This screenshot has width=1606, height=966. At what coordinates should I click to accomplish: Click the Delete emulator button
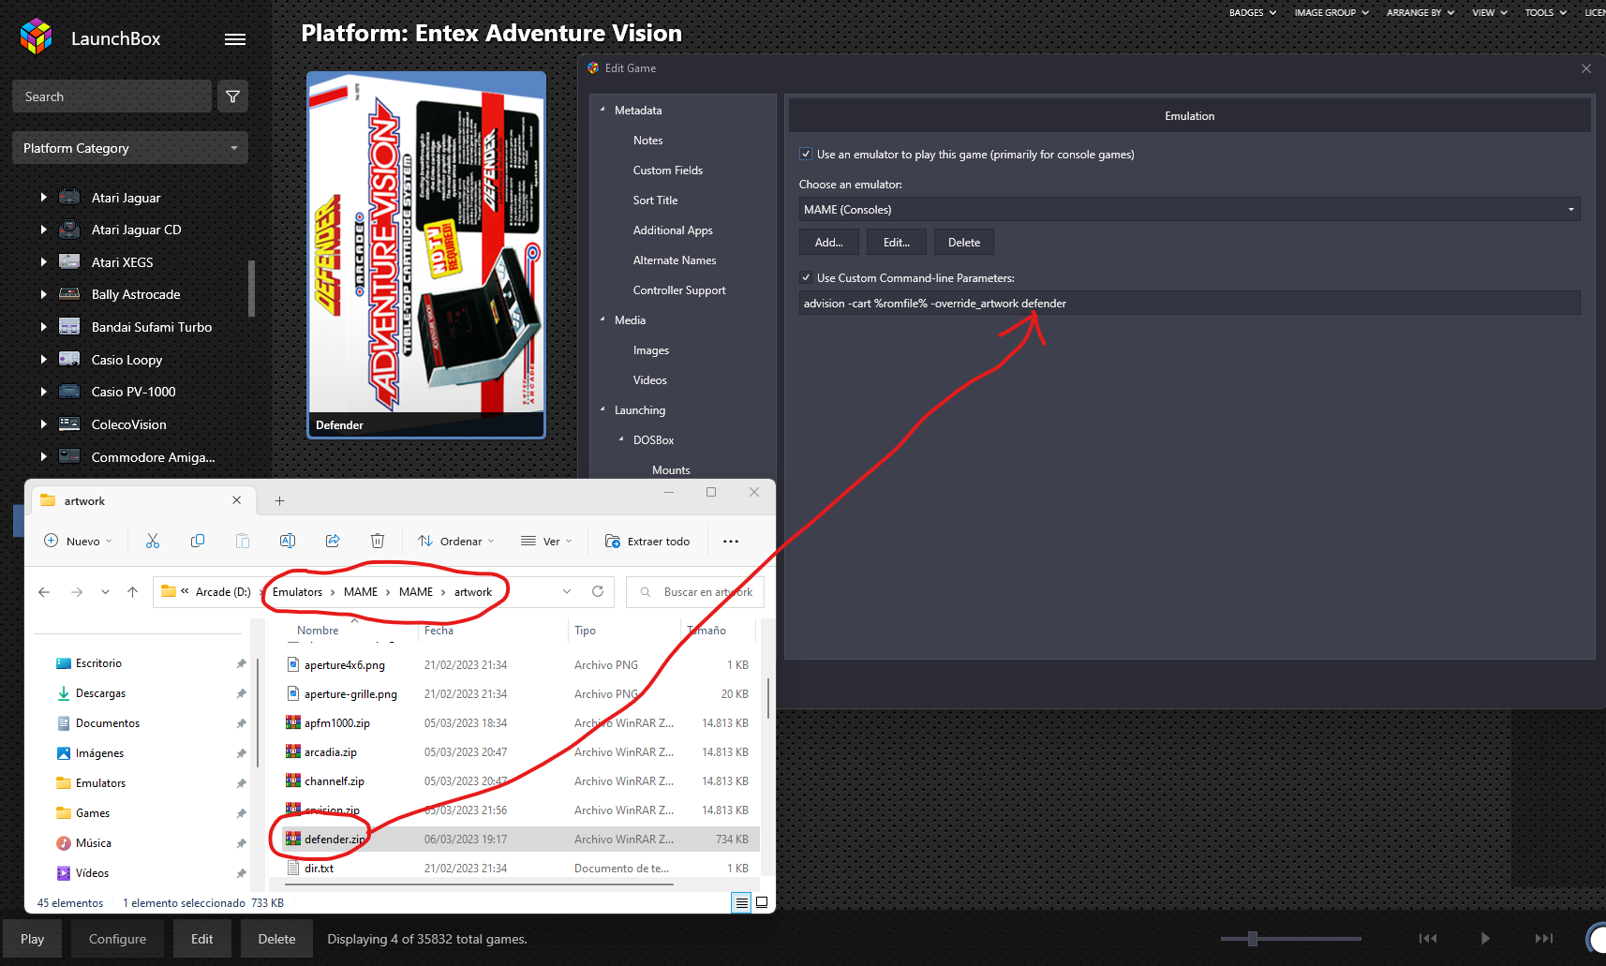click(964, 242)
